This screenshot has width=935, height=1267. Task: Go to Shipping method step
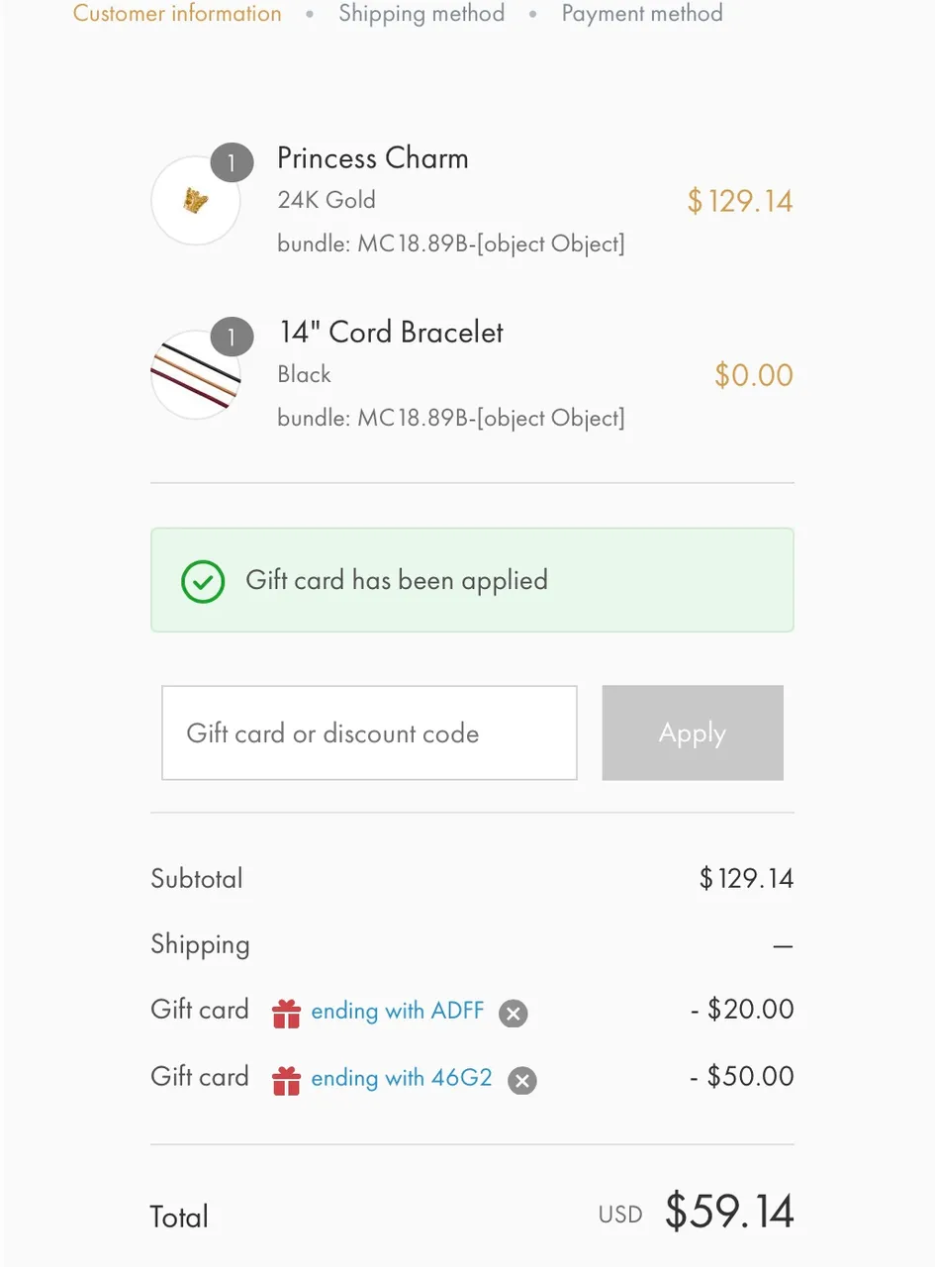point(421,14)
